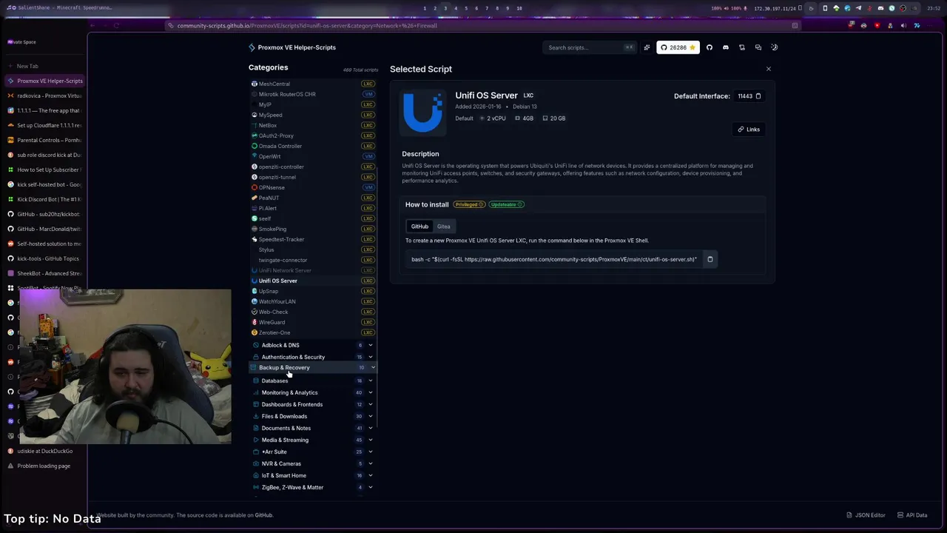The width and height of the screenshot is (947, 533).
Task: Select the UpSnap script entry
Action: click(x=314, y=291)
